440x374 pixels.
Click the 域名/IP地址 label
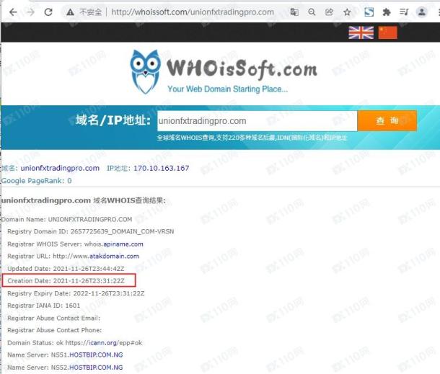click(113, 120)
